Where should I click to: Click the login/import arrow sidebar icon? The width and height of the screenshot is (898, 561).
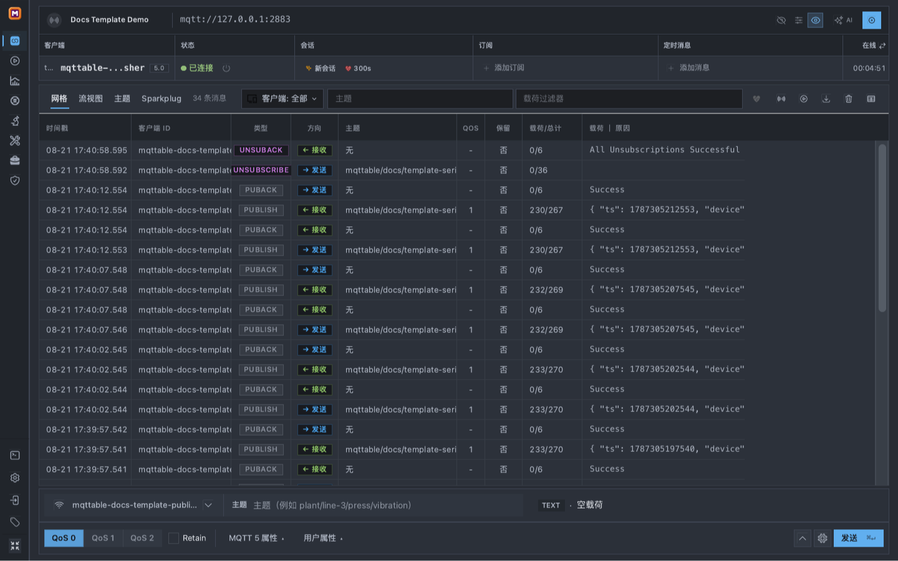pos(15,501)
